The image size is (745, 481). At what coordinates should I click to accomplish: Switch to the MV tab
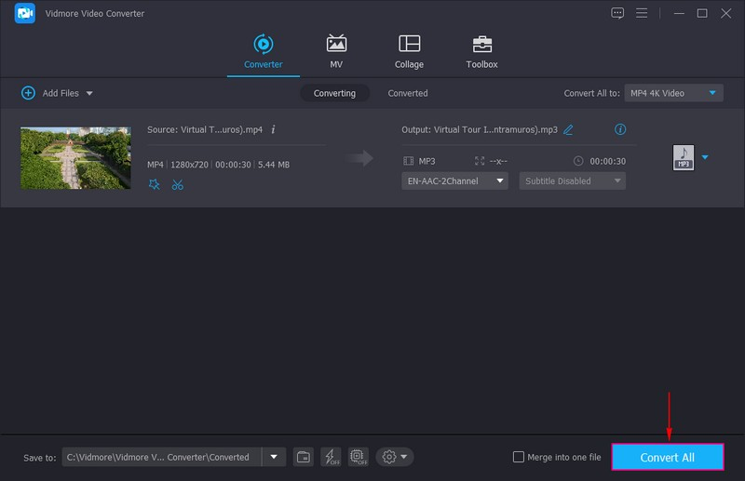coord(336,52)
